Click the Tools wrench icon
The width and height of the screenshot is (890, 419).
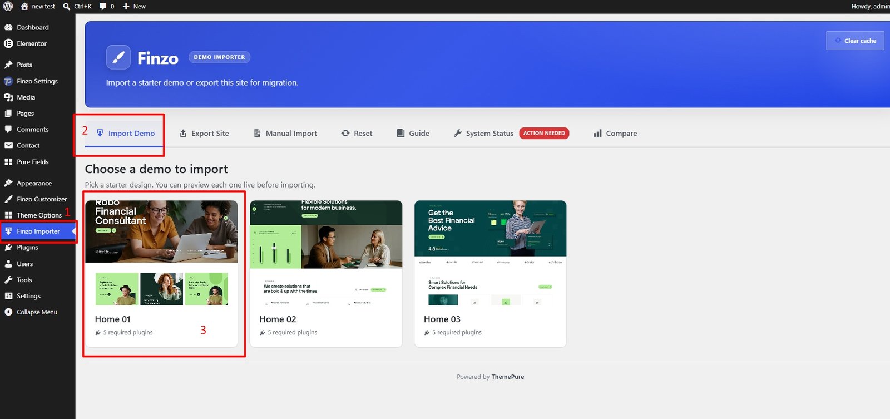(x=8, y=280)
